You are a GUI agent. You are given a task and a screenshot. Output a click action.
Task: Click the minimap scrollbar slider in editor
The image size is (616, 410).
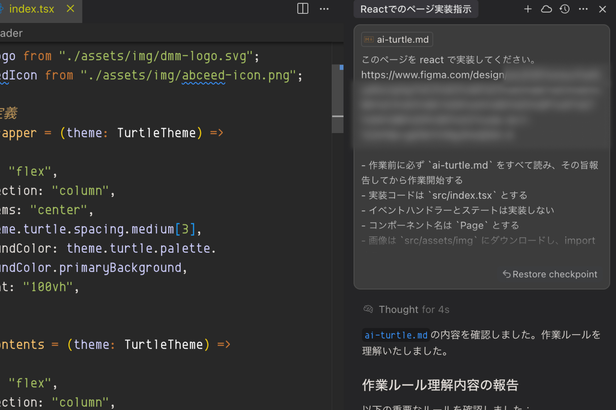(338, 99)
